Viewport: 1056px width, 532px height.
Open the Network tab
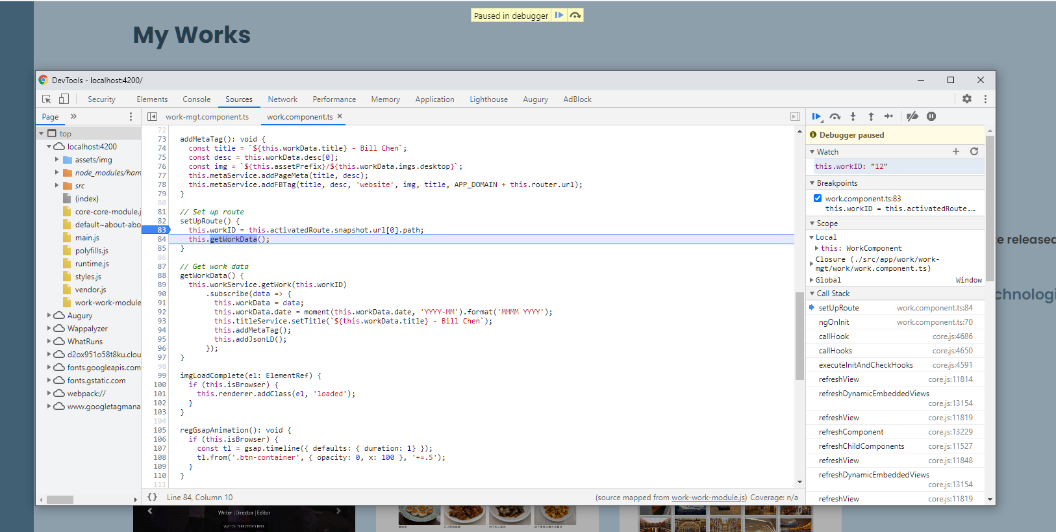[x=283, y=99]
